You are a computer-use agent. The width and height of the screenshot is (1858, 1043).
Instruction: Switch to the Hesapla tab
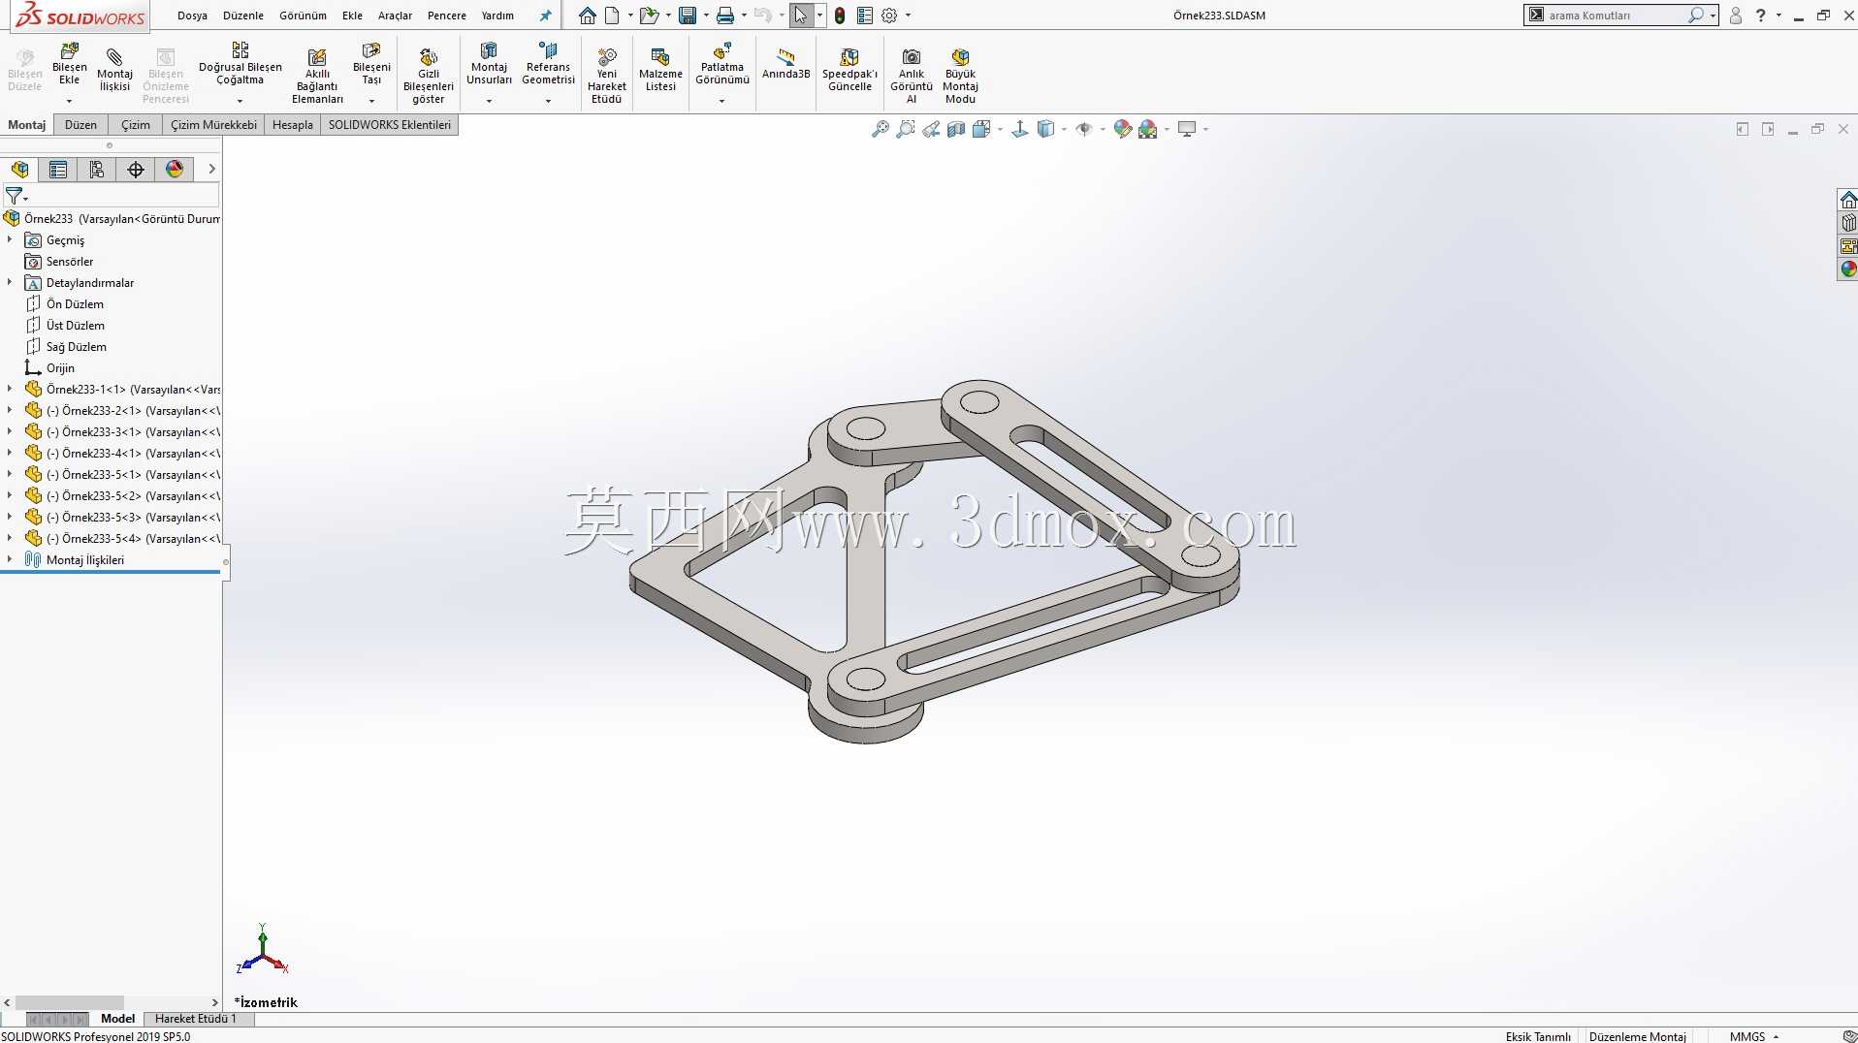point(293,125)
